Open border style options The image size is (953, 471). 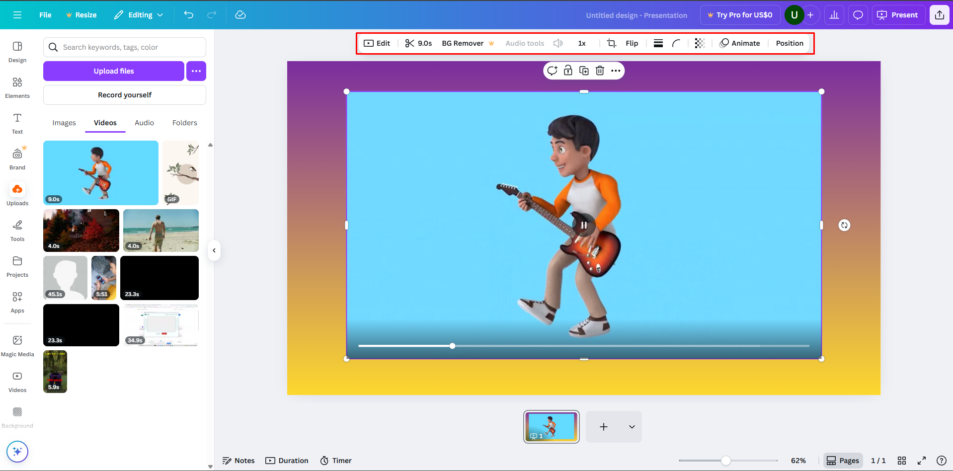click(x=658, y=43)
